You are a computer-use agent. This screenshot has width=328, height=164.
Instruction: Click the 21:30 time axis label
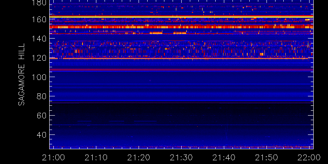(x=181, y=157)
